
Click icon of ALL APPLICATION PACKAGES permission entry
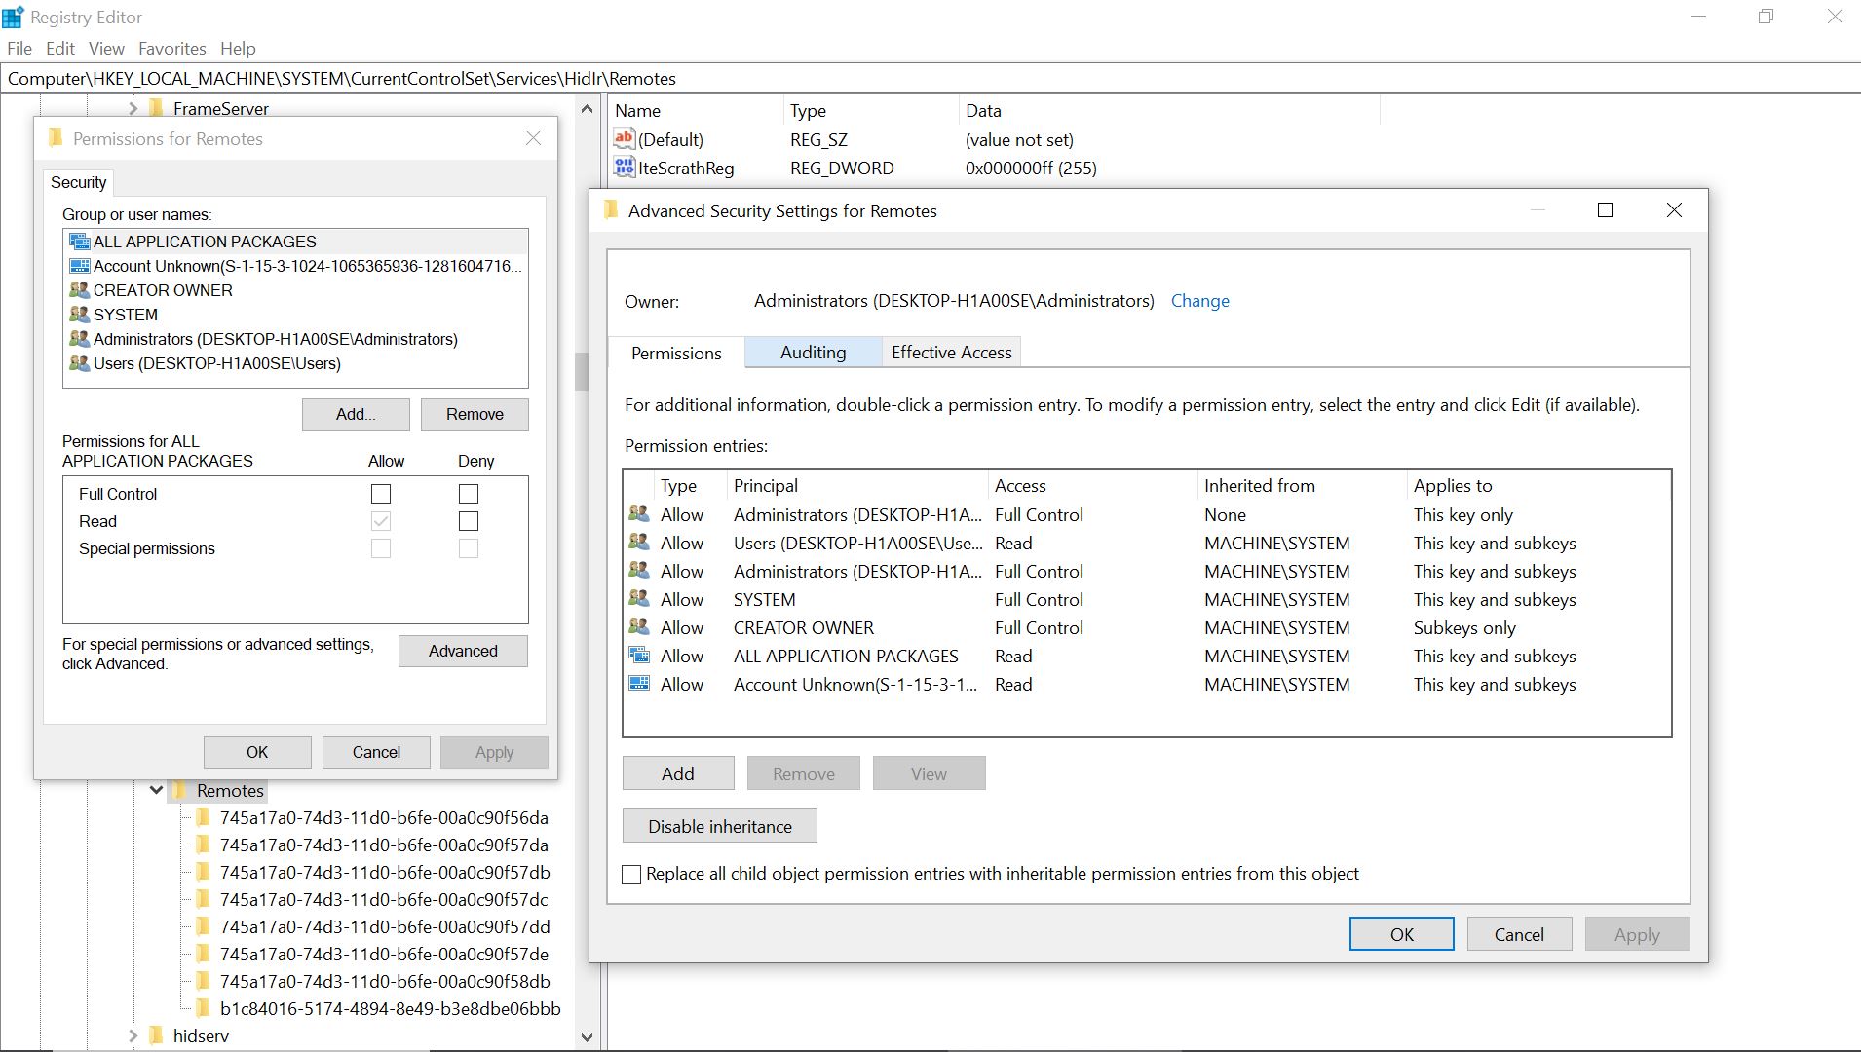639,655
